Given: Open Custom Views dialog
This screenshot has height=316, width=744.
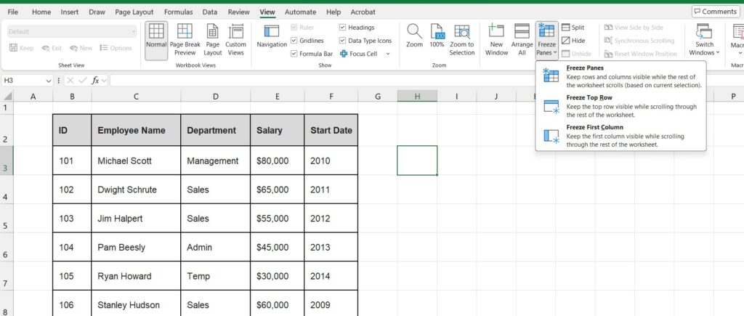Looking at the screenshot, I should 236,40.
